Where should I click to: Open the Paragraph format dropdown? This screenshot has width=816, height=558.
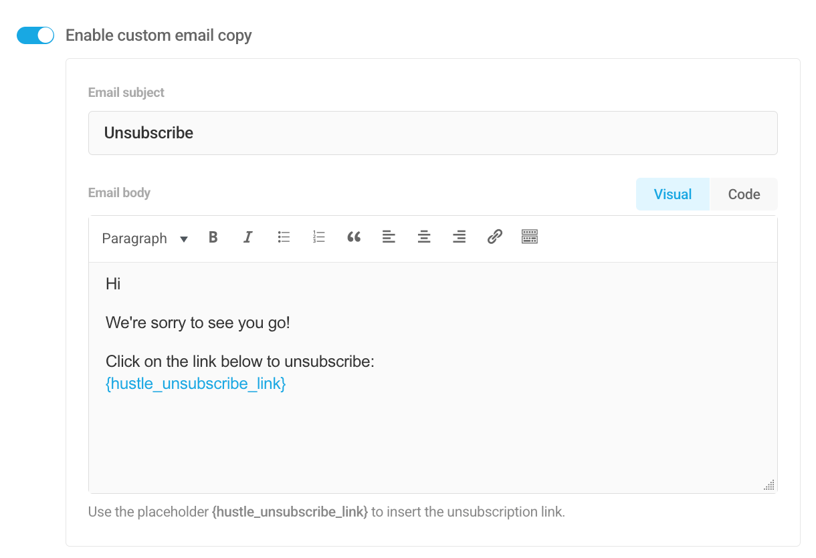tap(144, 239)
